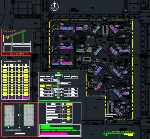Select the oval ramp structure at site top
This screenshot has width=150, height=139.
(x=105, y=30)
